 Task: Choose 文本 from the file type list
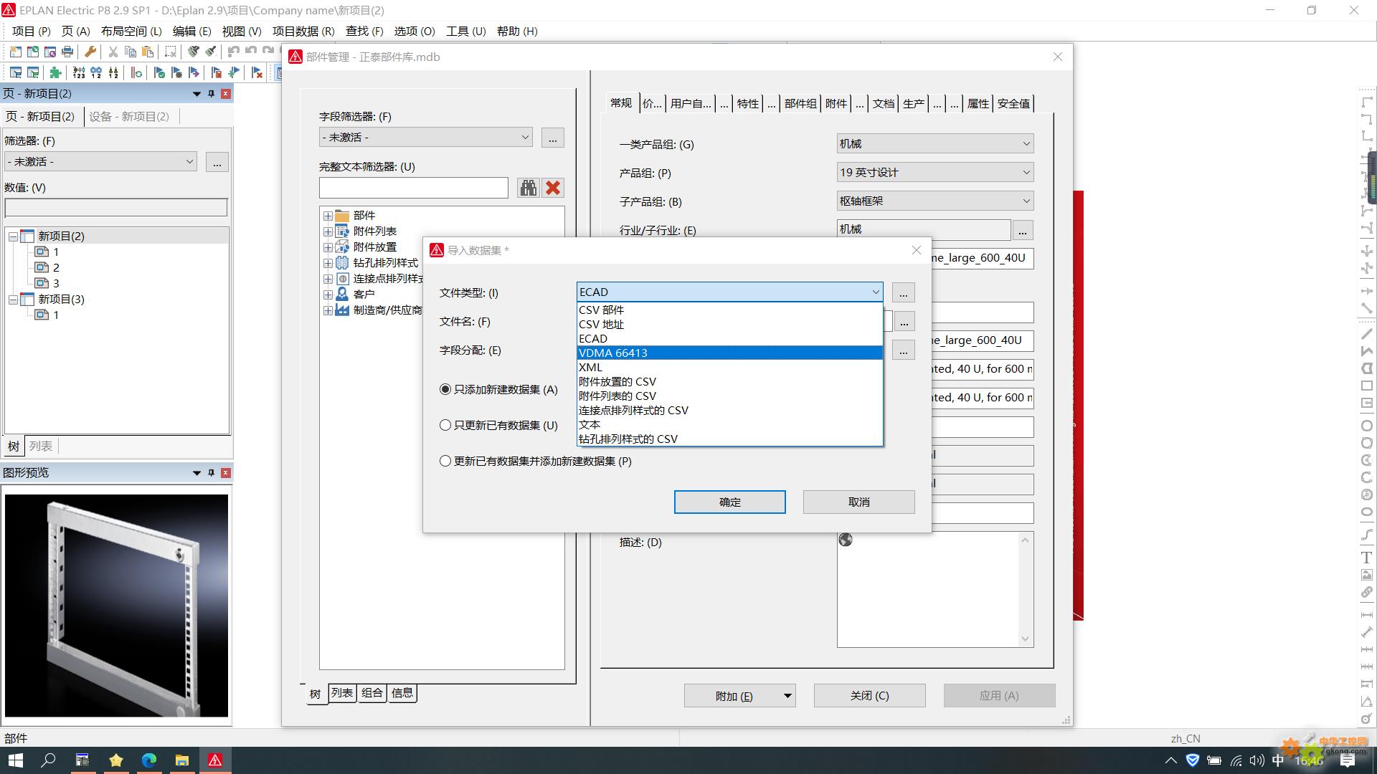[729, 424]
